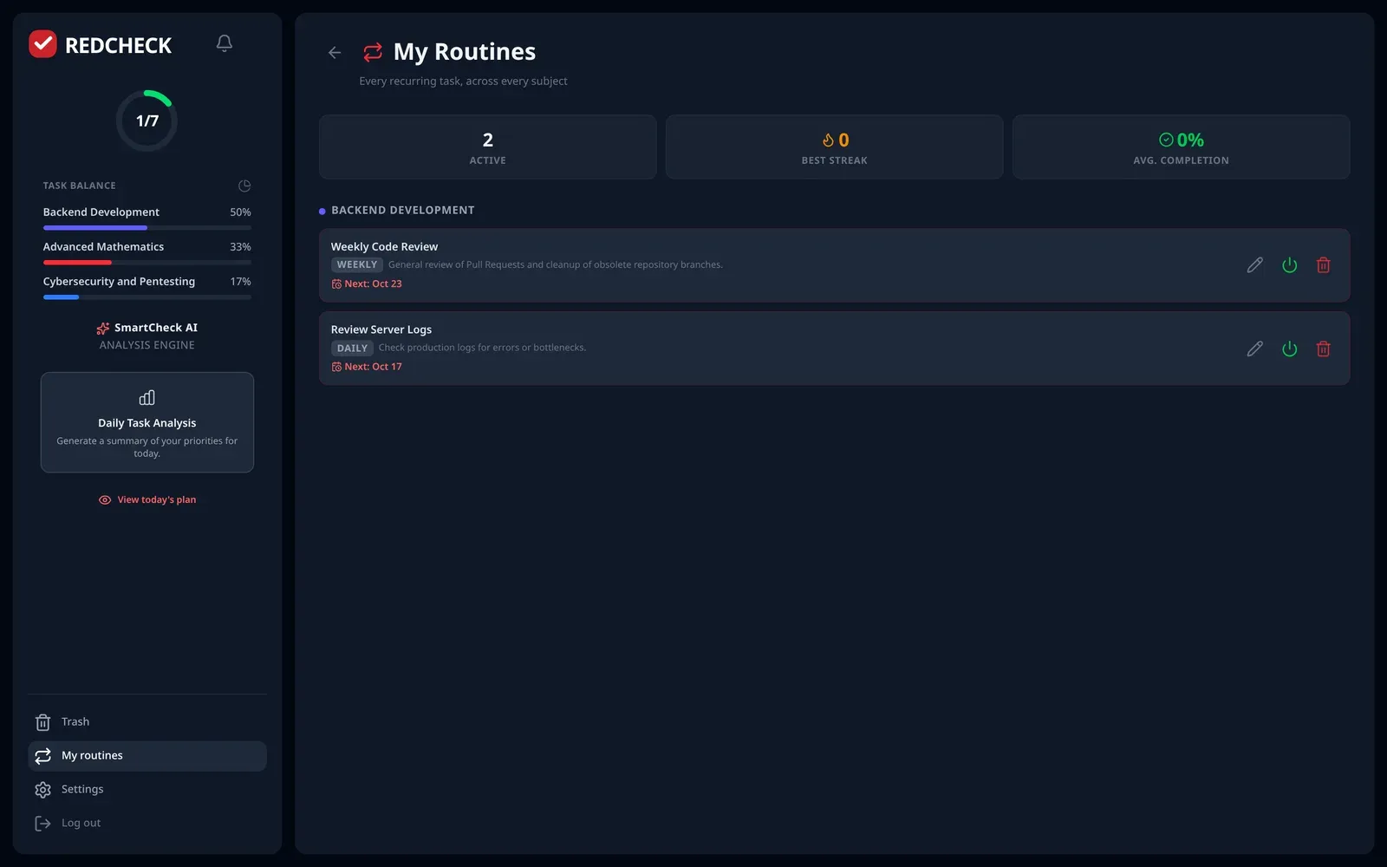Click the Review Server Logs title
Image resolution: width=1387 pixels, height=867 pixels.
point(381,329)
